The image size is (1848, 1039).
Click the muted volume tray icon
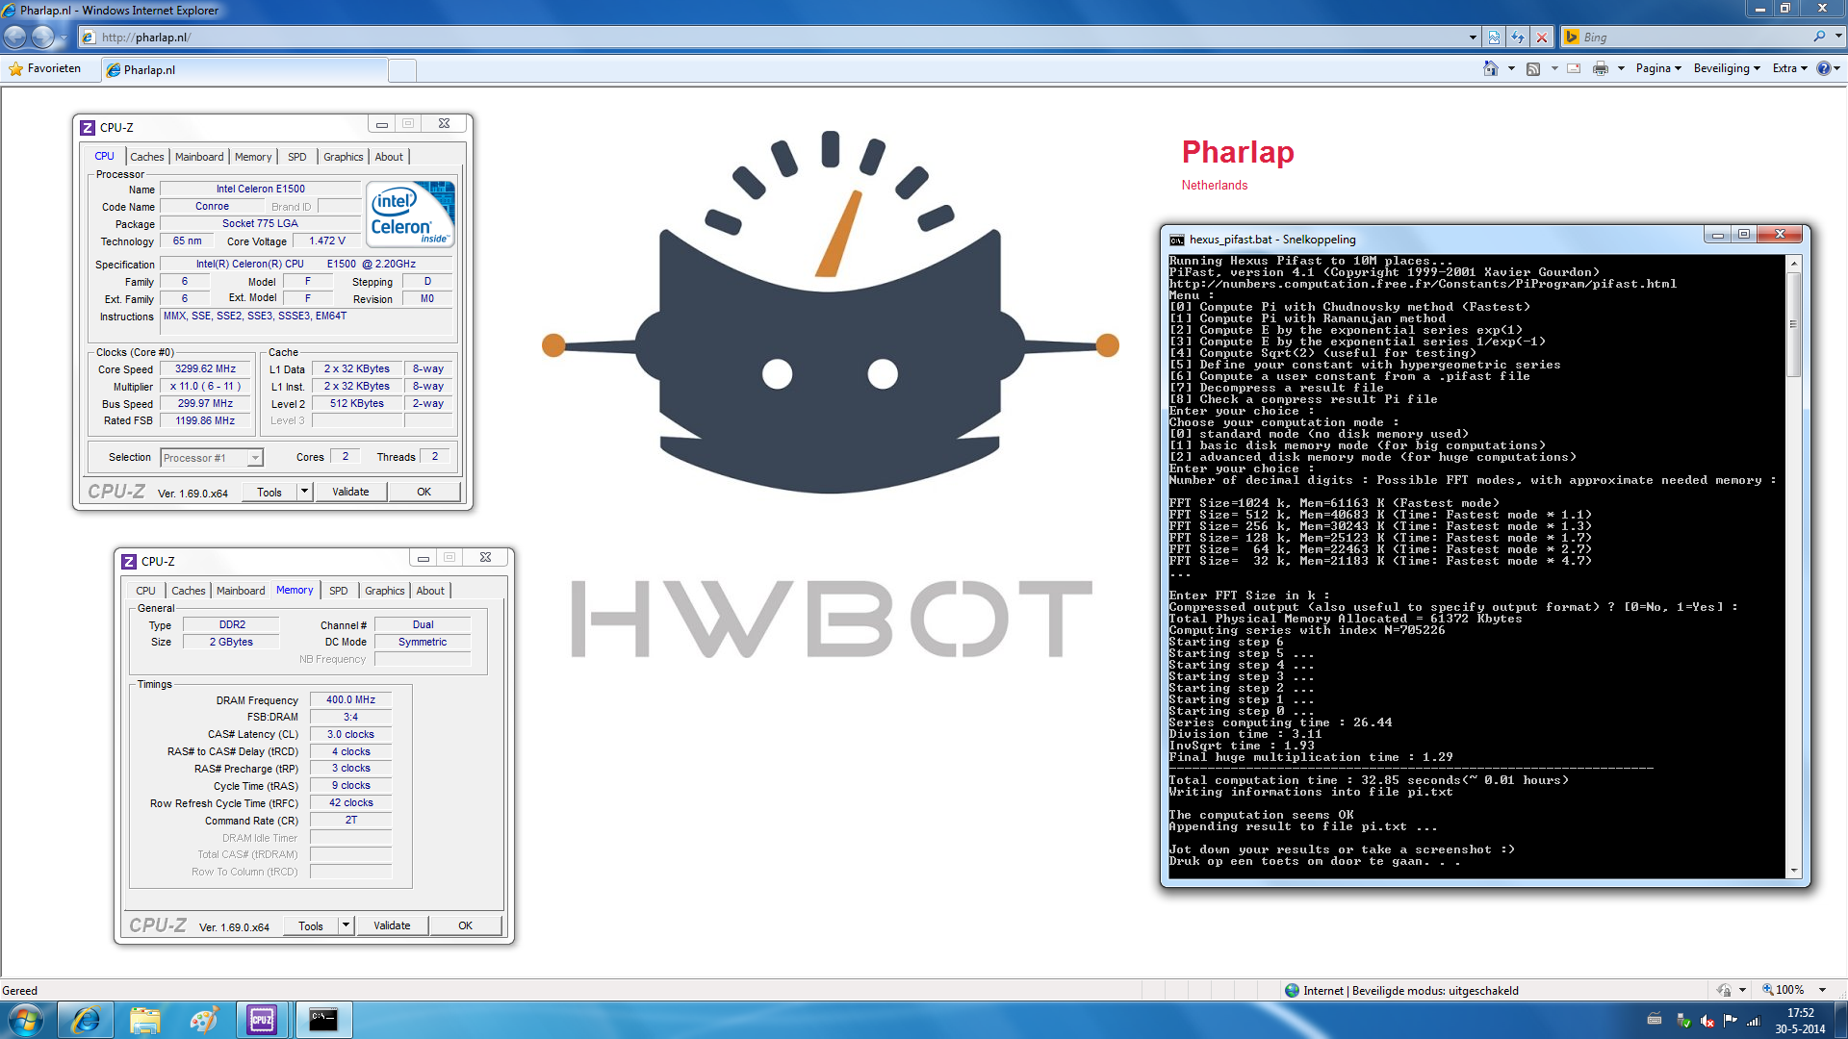1707,1021
